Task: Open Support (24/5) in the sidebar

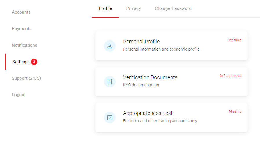Action: click(x=26, y=78)
